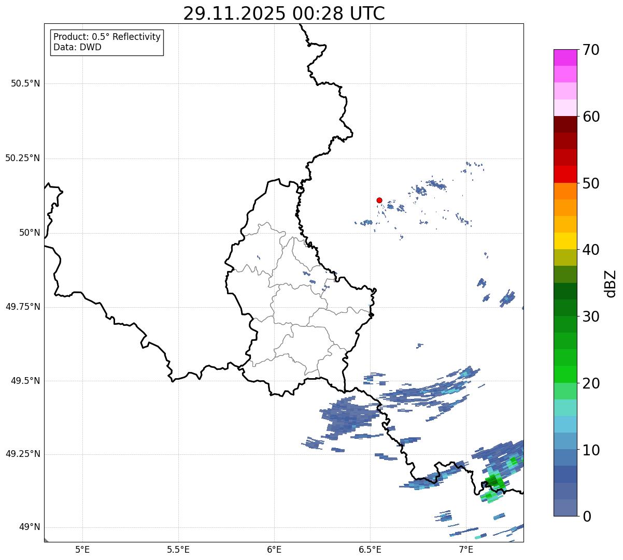Click the Product 0.5° Reflectivity info box
This screenshot has height=560, width=623.
point(107,42)
